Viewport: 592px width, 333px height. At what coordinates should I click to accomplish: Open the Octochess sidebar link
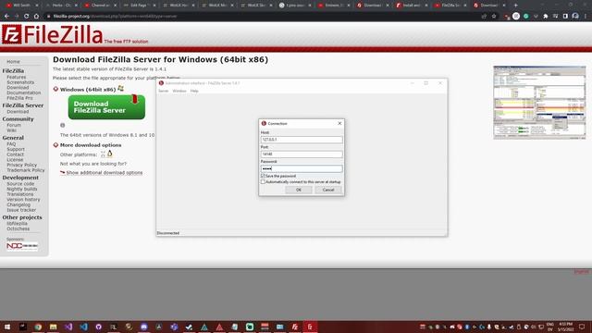[x=18, y=228]
